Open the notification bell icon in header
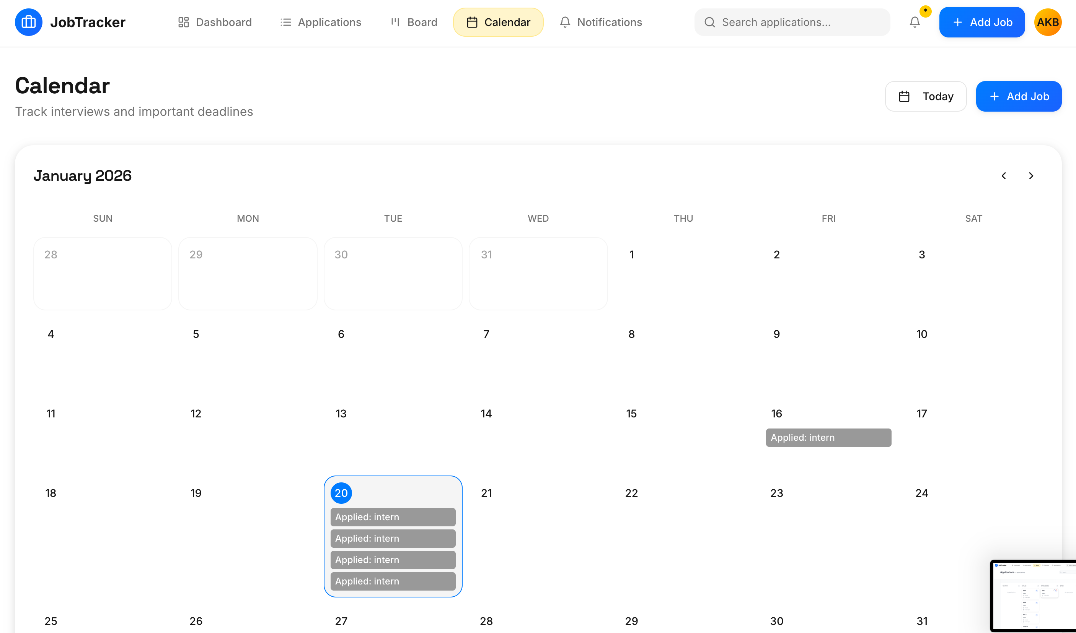Viewport: 1076px width, 633px height. click(915, 22)
